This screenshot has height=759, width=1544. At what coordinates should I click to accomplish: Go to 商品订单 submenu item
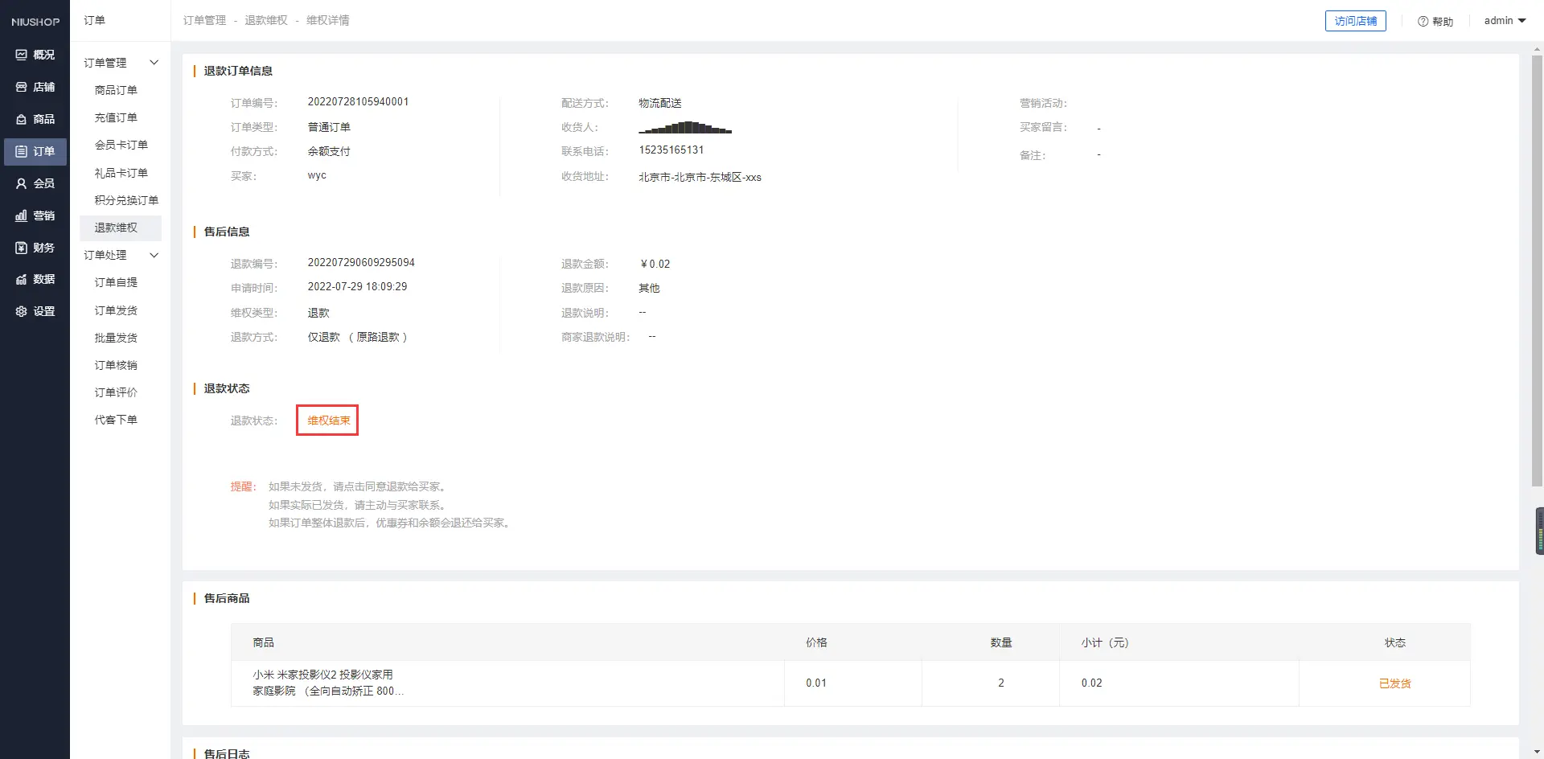click(x=116, y=90)
